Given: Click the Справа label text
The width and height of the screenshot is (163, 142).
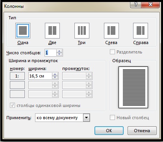Looking at the screenshot, I should (141, 42).
